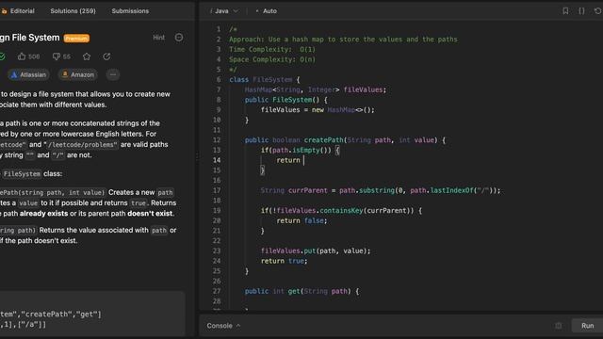Click the "public boolean createPath" method signature
The image size is (603, 339).
[345, 140]
